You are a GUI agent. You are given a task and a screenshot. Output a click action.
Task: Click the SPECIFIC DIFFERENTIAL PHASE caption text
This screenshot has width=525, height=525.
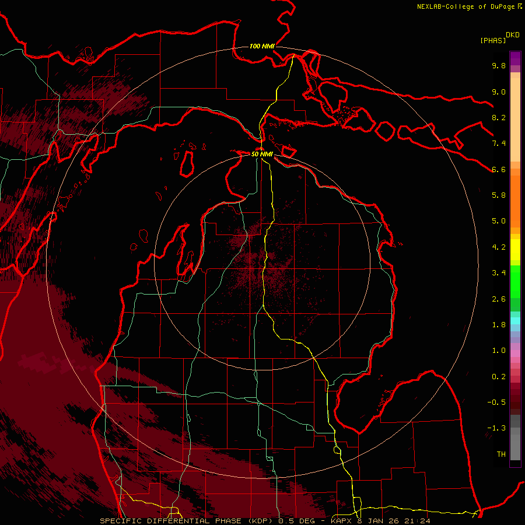(x=170, y=521)
